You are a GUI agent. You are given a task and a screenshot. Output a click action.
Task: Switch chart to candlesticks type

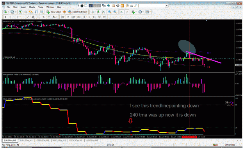pyautogui.click(x=98, y=12)
